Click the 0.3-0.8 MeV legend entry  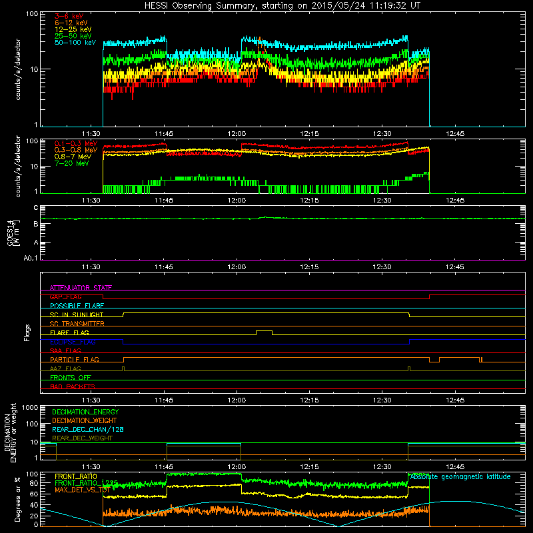click(76, 150)
